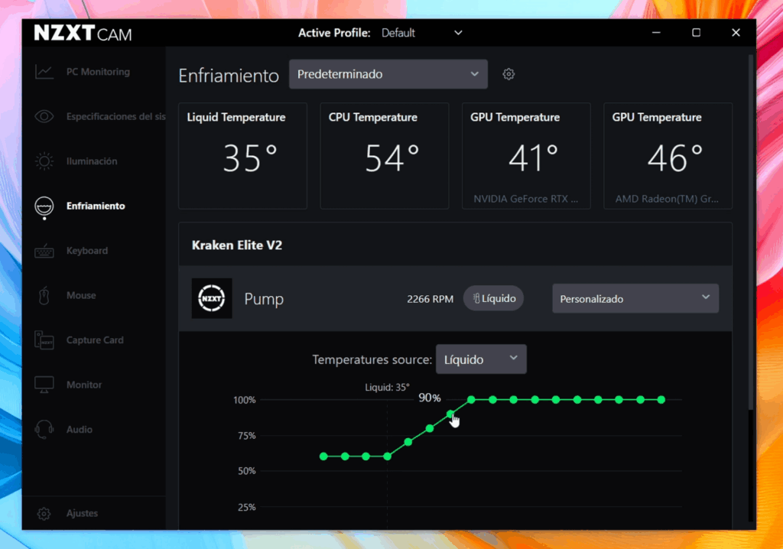Screen dimensions: 783x549
Task: Open Mouse section
Action: point(81,295)
